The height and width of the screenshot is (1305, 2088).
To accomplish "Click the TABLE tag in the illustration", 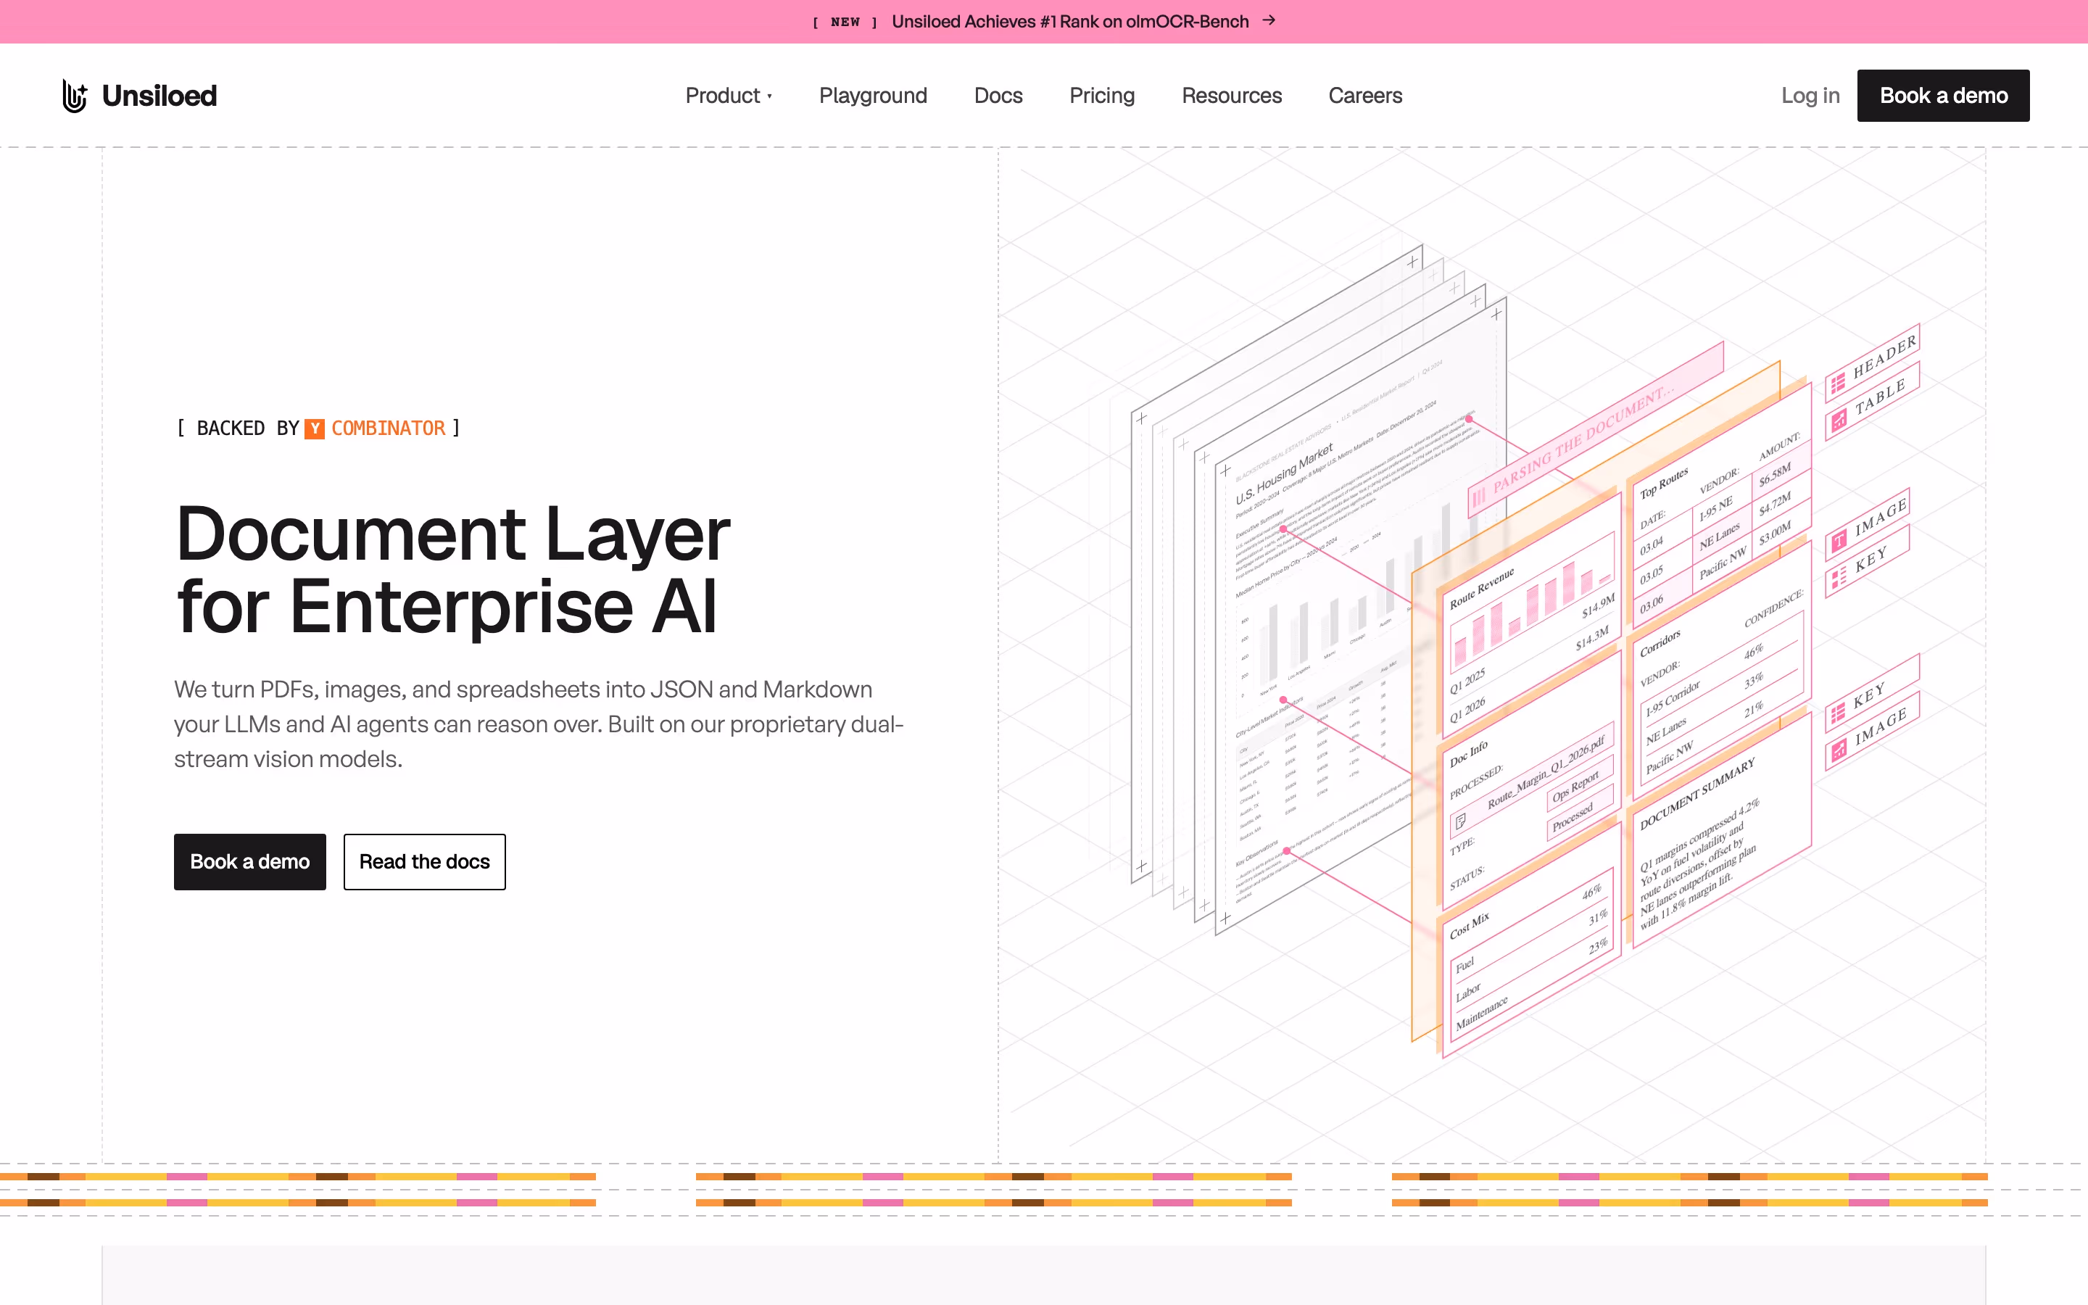I will point(1872,402).
